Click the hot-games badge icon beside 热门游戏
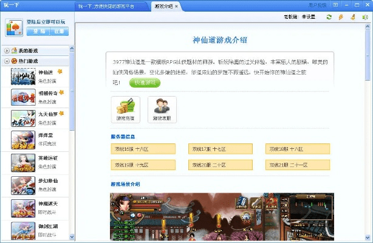The height and width of the screenshot is (243, 373). tap(14, 61)
